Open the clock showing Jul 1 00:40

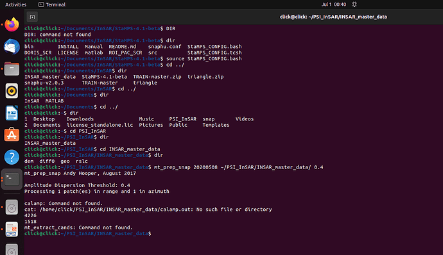click(x=334, y=4)
